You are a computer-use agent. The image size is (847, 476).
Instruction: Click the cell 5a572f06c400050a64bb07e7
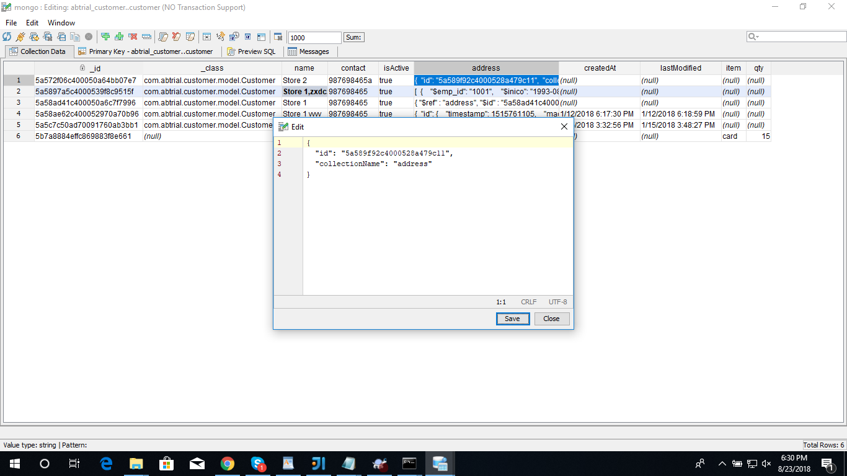click(x=89, y=81)
